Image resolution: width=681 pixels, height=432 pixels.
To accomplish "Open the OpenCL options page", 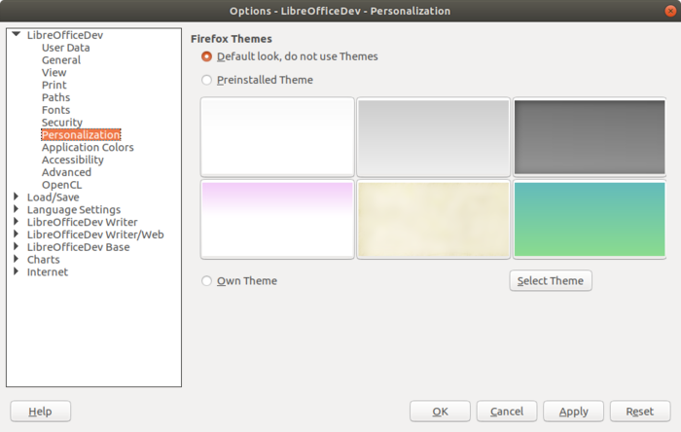I will [61, 185].
